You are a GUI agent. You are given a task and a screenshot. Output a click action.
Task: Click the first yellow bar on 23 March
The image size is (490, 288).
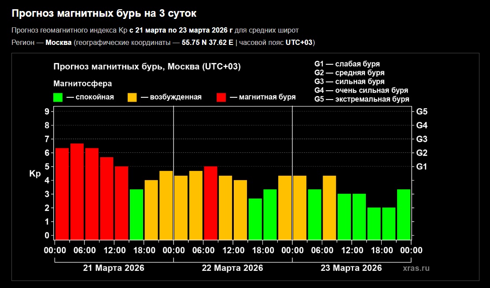pyautogui.click(x=299, y=207)
